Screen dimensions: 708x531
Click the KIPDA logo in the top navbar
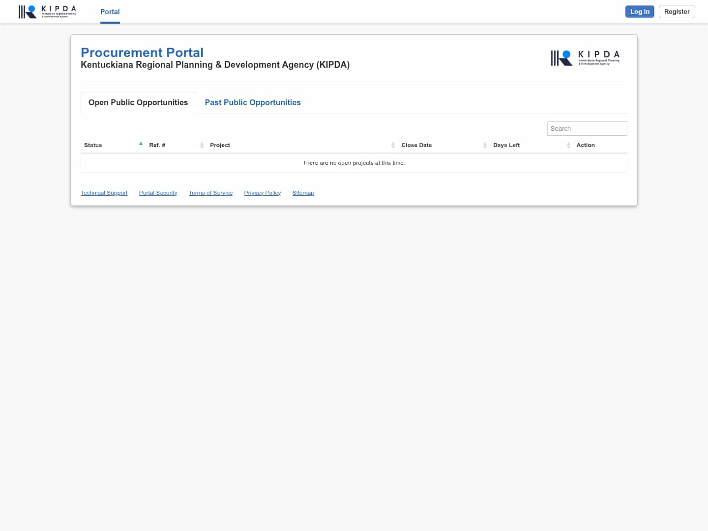(47, 11)
